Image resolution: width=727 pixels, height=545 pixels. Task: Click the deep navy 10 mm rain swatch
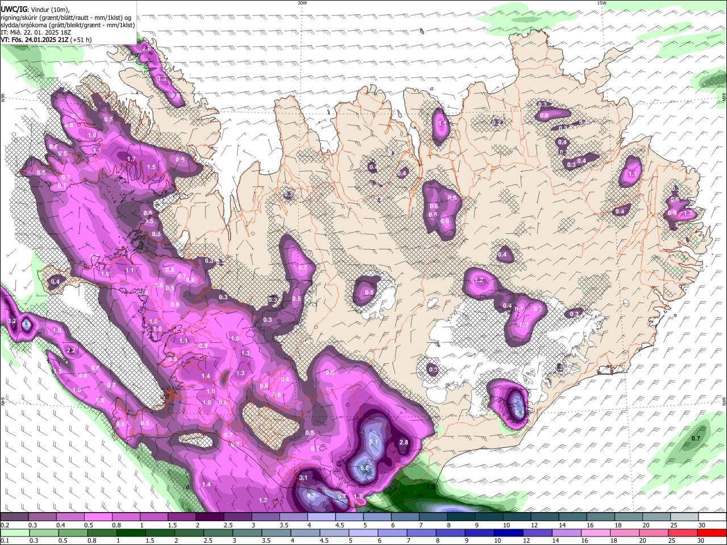pyautogui.click(x=508, y=533)
